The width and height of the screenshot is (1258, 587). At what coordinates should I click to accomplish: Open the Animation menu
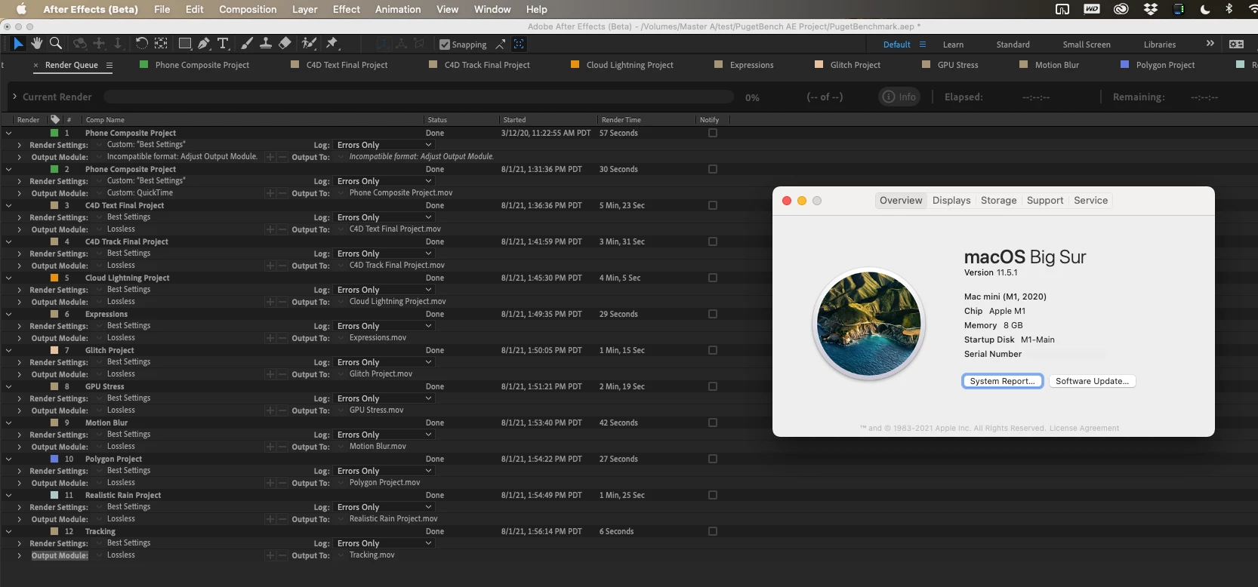tap(398, 9)
